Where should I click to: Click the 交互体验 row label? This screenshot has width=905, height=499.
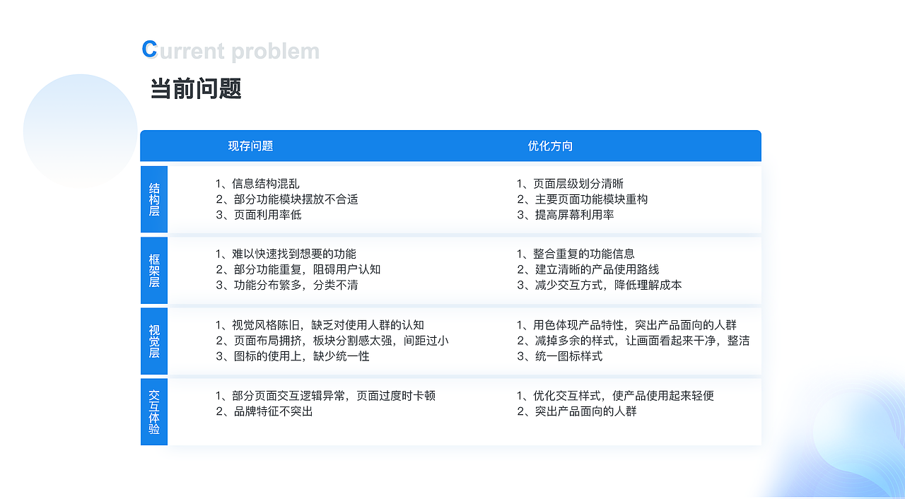pyautogui.click(x=154, y=411)
